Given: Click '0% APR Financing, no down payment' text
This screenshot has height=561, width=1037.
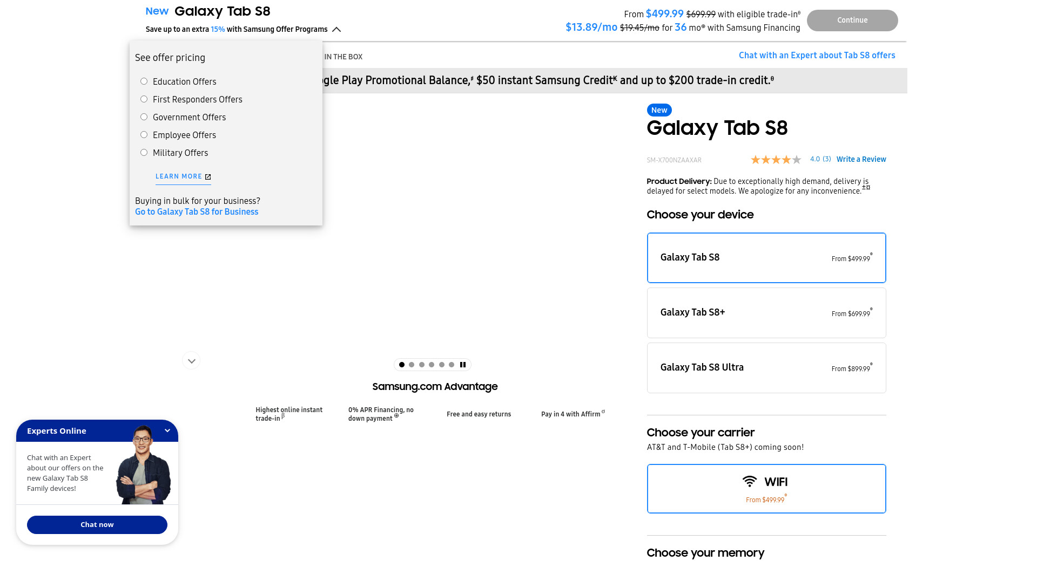Looking at the screenshot, I should tap(381, 414).
